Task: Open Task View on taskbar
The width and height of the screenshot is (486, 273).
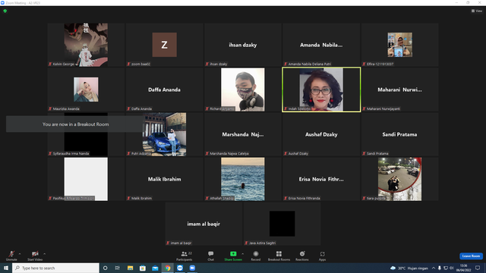Action: (x=118, y=268)
